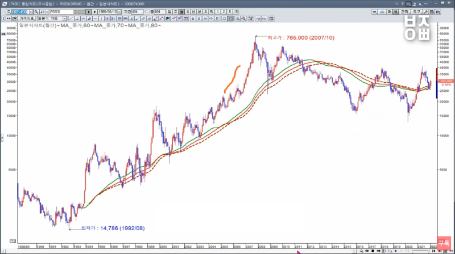Select the vertical line drawing tool
455x254 pixels.
tap(101, 19)
